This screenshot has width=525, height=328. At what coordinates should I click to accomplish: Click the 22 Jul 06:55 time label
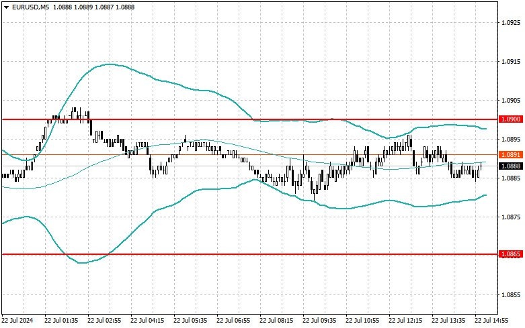233,321
